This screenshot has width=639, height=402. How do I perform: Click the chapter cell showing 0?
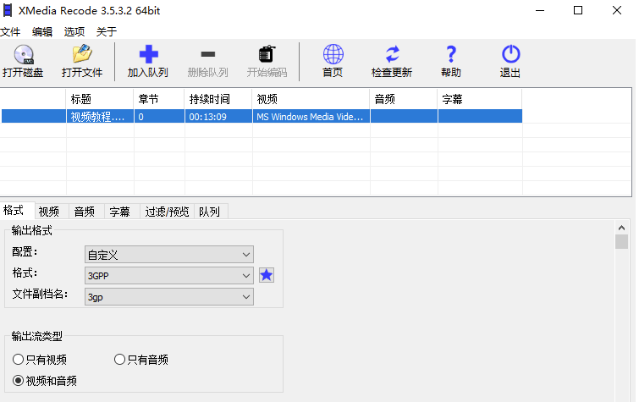pos(159,117)
